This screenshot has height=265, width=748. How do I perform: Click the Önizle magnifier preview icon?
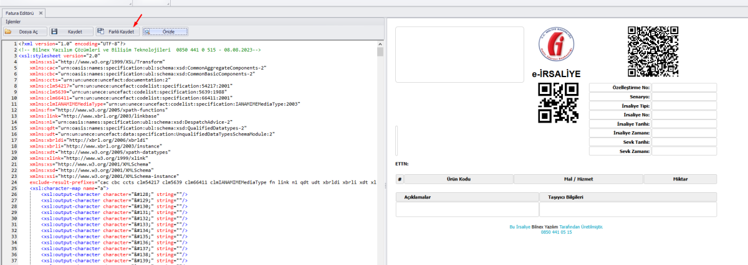[x=148, y=31]
